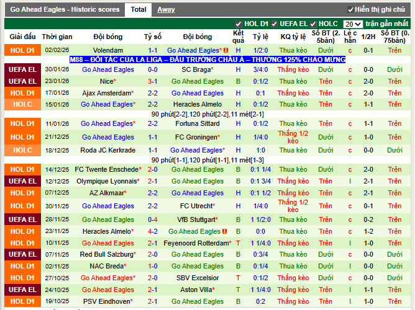The height and width of the screenshot is (310, 415).
Task: Click Olympique Lyonnais team name
Action: (x=108, y=181)
